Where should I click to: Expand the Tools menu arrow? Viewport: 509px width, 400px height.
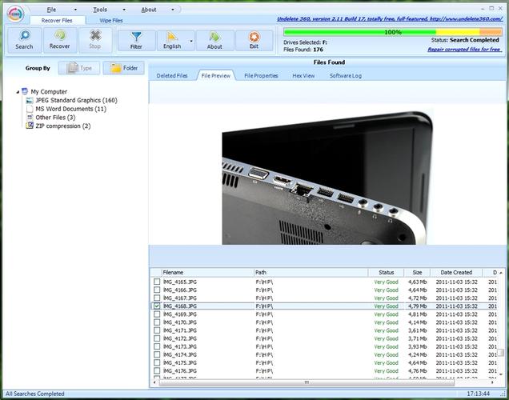(x=124, y=10)
